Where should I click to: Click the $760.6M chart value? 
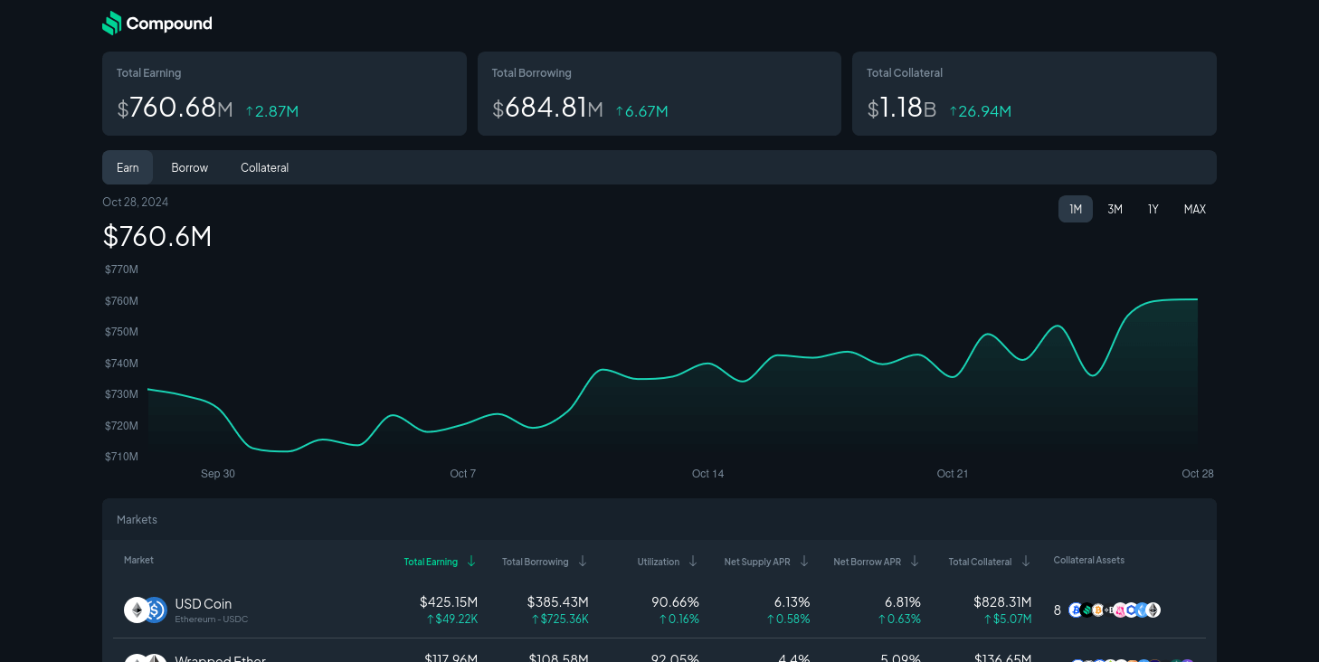(157, 236)
